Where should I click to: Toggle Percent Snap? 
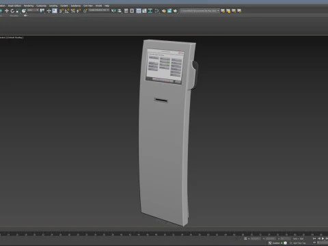tap(73, 11)
